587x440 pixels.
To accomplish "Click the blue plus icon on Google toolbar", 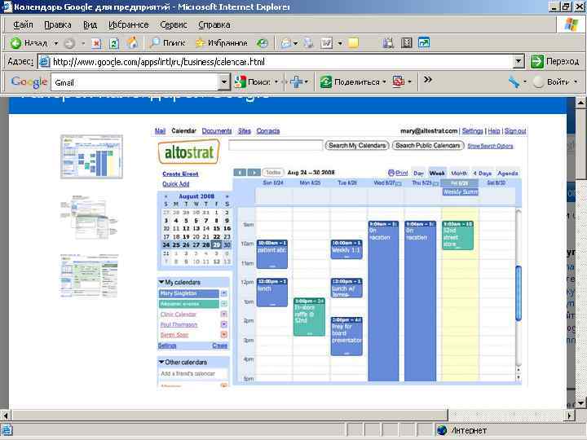I will tap(296, 81).
